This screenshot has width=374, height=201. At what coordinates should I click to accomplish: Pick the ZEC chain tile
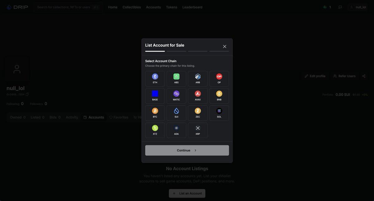198,113
